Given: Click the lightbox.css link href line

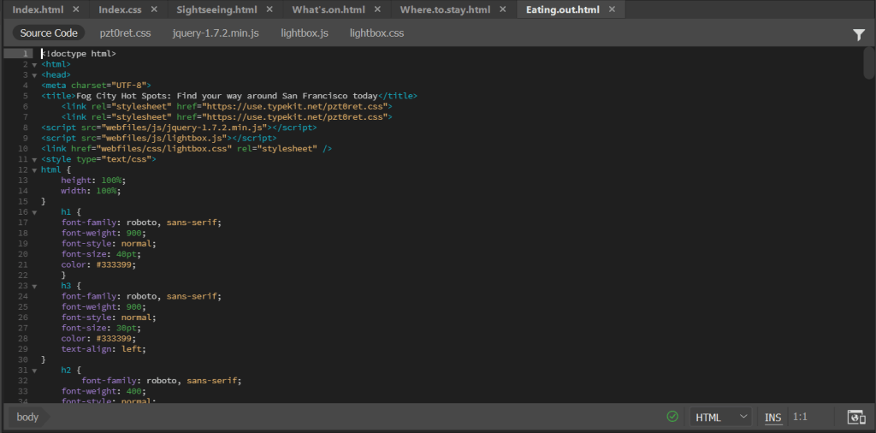Looking at the screenshot, I should click(x=186, y=149).
